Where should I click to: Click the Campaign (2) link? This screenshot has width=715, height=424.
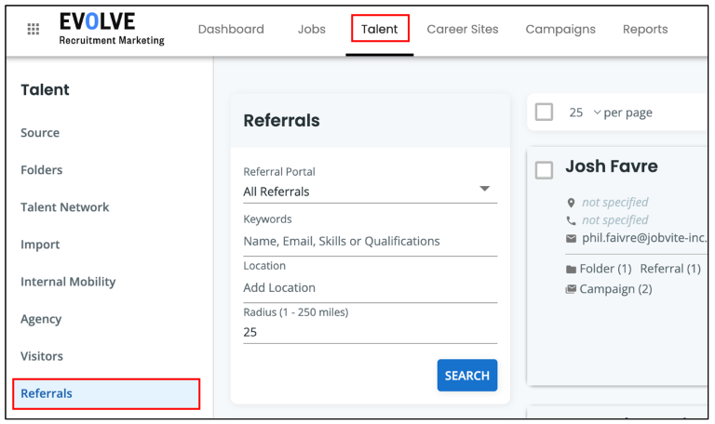(615, 289)
